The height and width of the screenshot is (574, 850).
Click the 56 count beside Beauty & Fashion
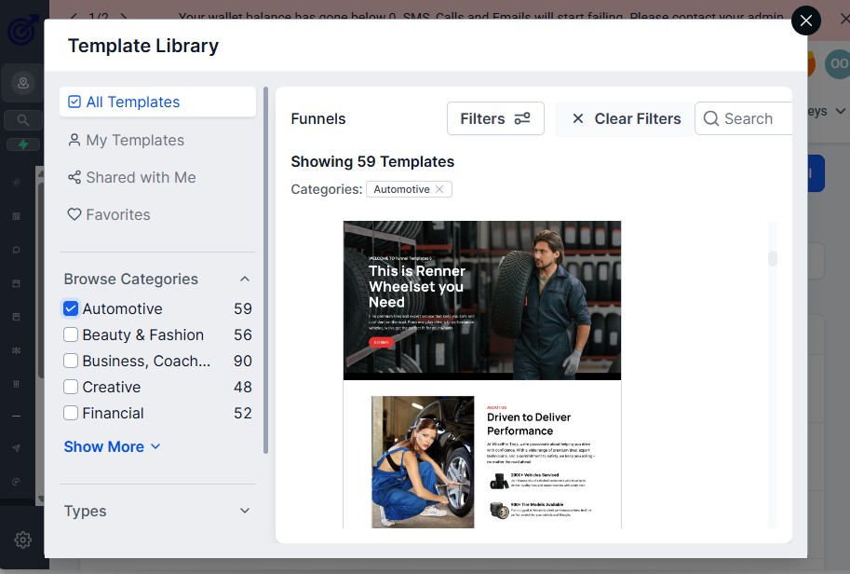point(243,335)
